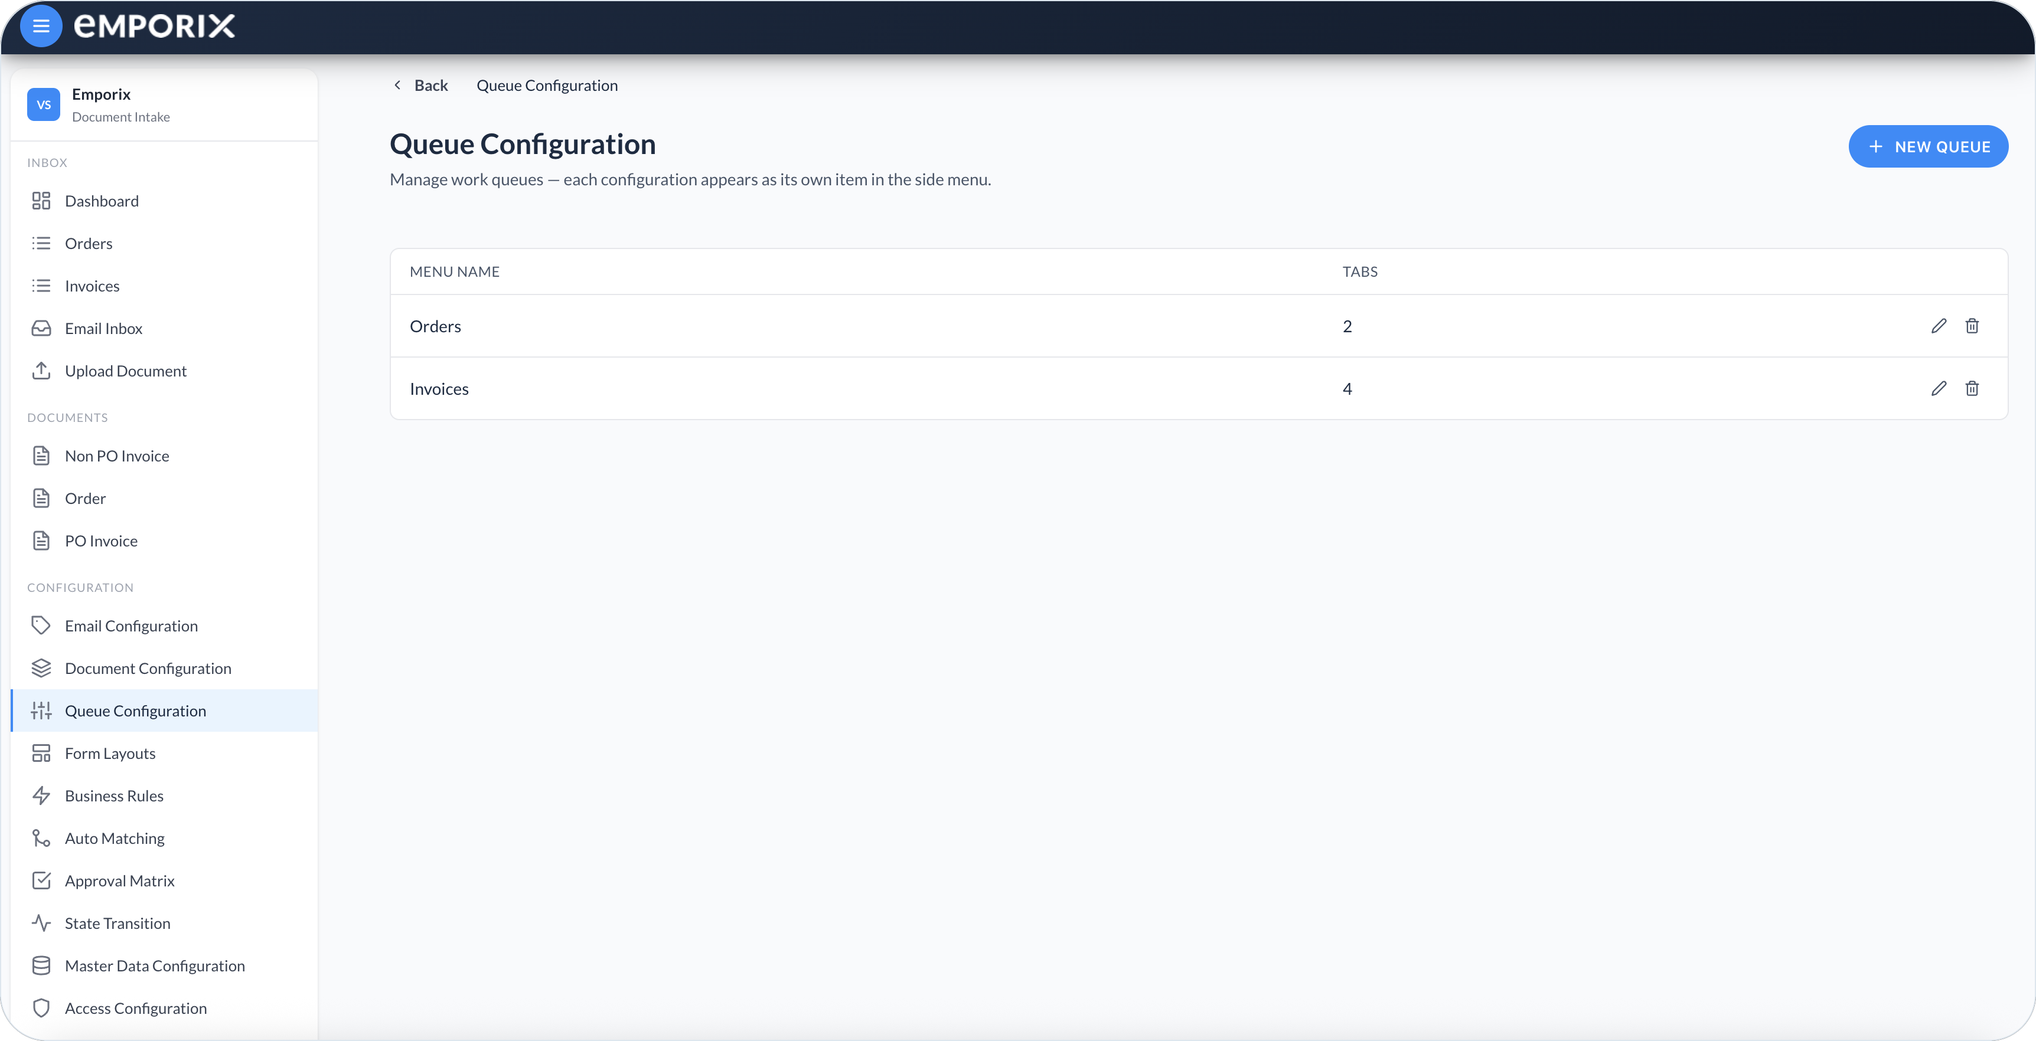The width and height of the screenshot is (2036, 1041).
Task: Click the Access Configuration shield icon
Action: (41, 1008)
